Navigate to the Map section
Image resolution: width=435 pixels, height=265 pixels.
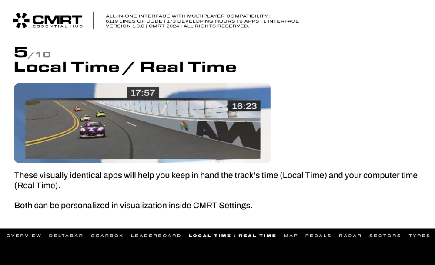click(291, 236)
